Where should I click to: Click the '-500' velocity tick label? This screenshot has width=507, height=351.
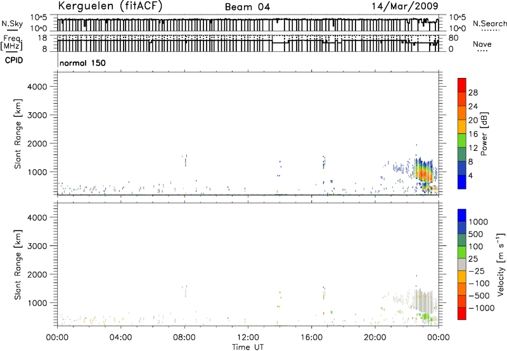point(479,295)
